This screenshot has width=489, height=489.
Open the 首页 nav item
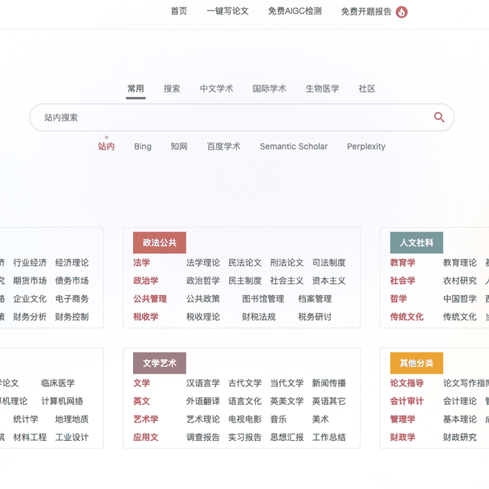pyautogui.click(x=179, y=11)
